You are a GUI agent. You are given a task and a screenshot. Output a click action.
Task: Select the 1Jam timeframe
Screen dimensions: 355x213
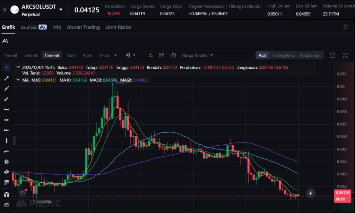click(71, 55)
